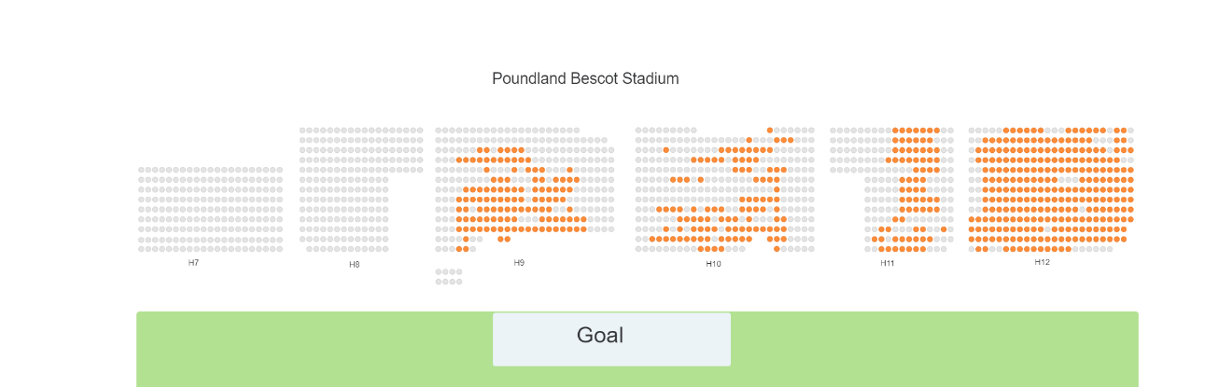
Task: Select the single orange seat on H10's third row left
Action: [x=666, y=150]
